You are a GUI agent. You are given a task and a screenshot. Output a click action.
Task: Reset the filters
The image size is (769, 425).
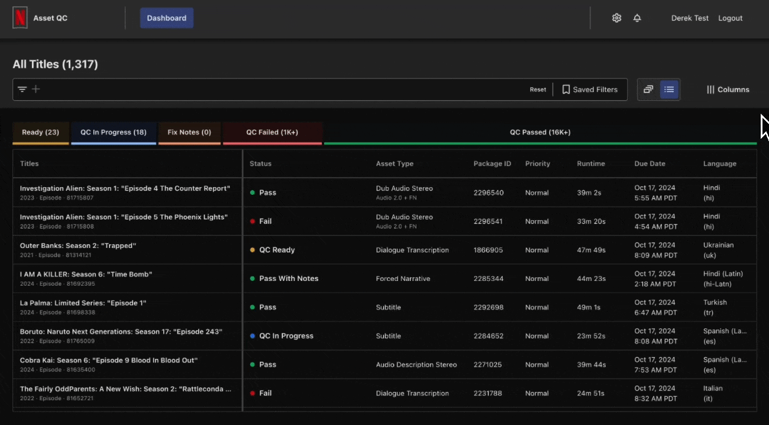pos(538,90)
